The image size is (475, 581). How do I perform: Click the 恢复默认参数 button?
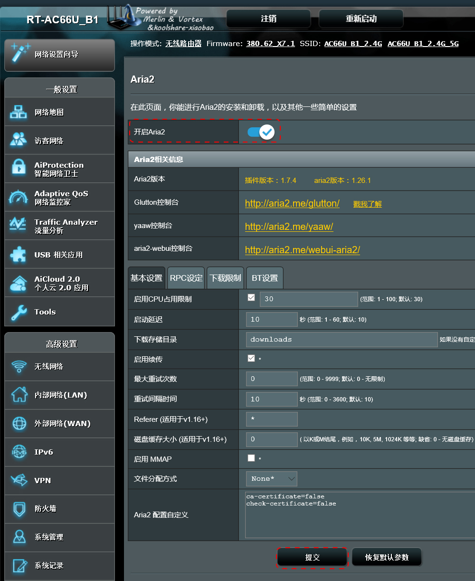pyautogui.click(x=387, y=557)
